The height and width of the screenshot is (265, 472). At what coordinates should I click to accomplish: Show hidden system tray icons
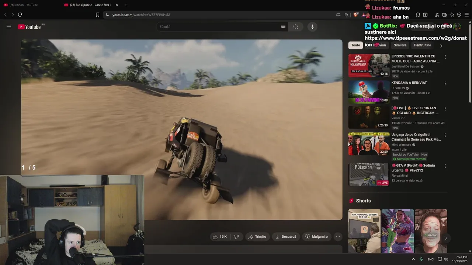[x=413, y=259]
